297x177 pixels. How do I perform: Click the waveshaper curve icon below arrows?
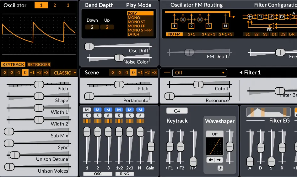[220, 168]
